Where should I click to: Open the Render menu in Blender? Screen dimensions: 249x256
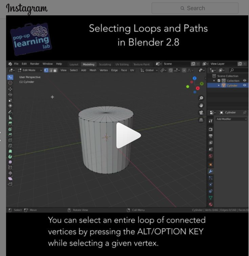coord(35,64)
